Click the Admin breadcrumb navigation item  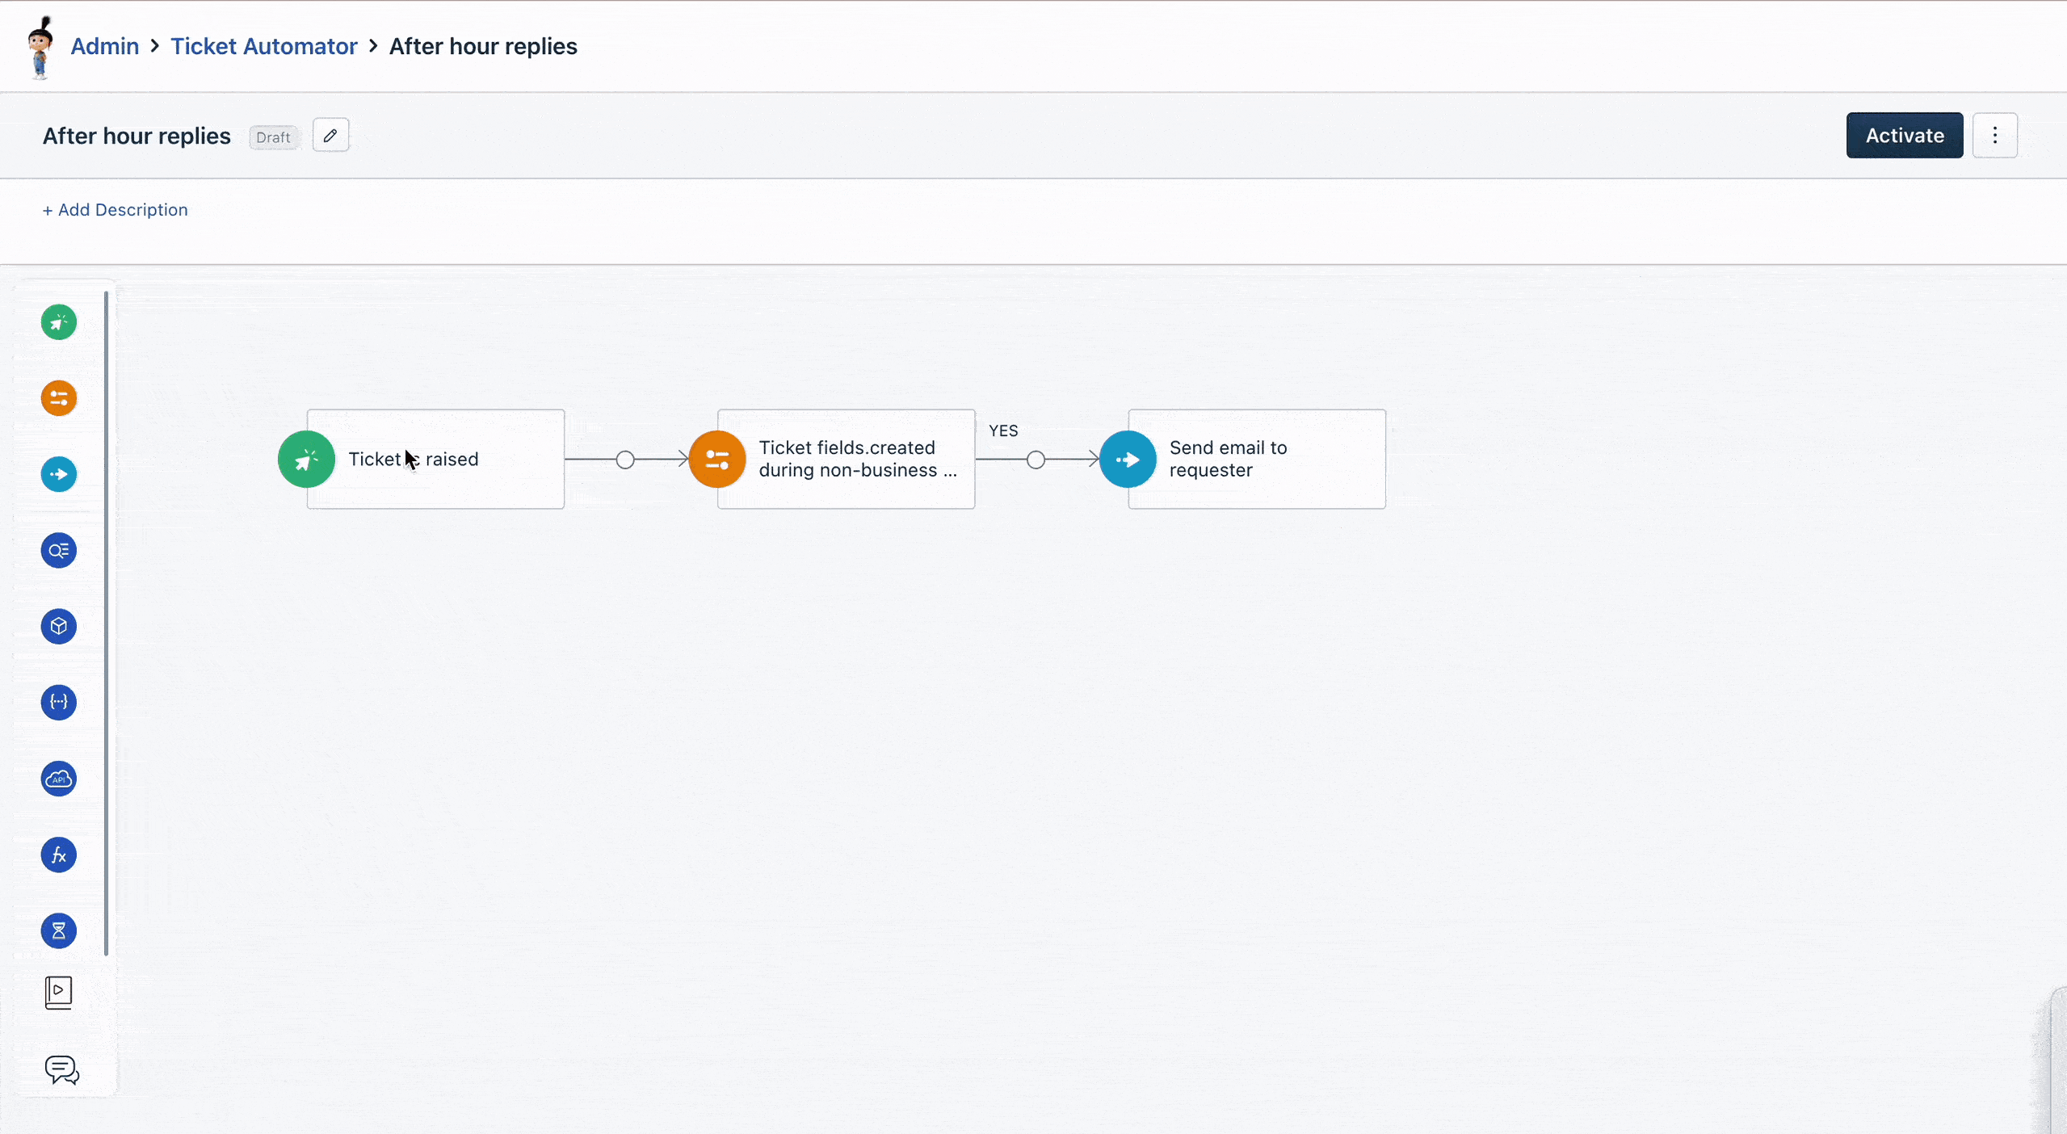(105, 46)
